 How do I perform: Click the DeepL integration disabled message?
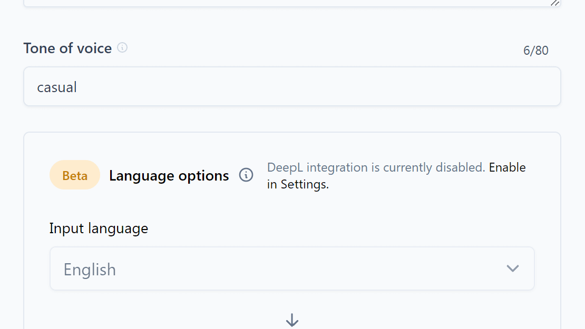tap(376, 167)
